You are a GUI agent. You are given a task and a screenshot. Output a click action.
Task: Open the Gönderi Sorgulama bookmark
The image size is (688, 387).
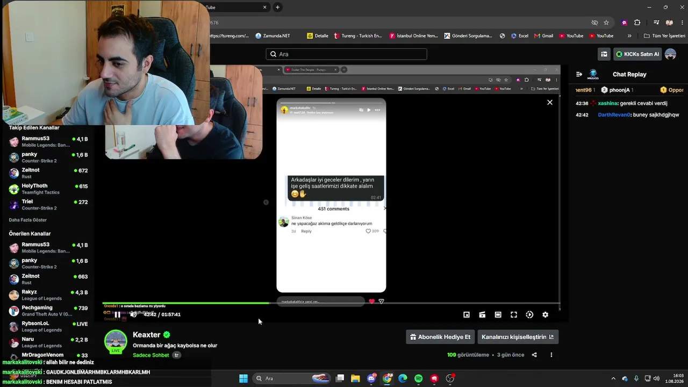tap(468, 36)
